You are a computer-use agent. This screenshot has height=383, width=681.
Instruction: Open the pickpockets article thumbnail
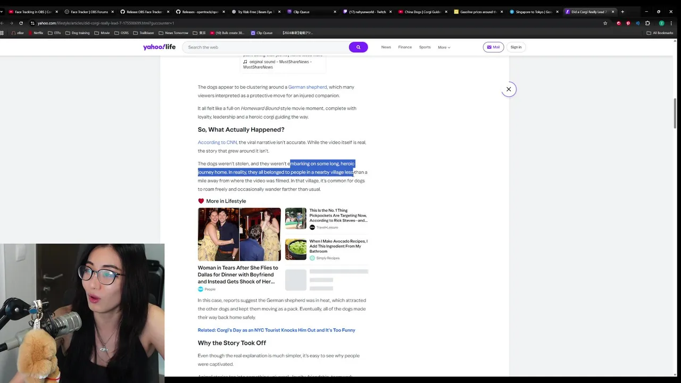click(x=296, y=219)
